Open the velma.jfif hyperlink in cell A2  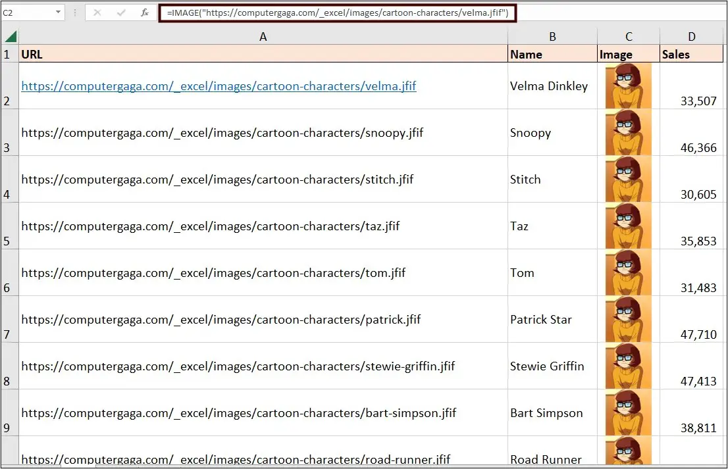pos(218,86)
